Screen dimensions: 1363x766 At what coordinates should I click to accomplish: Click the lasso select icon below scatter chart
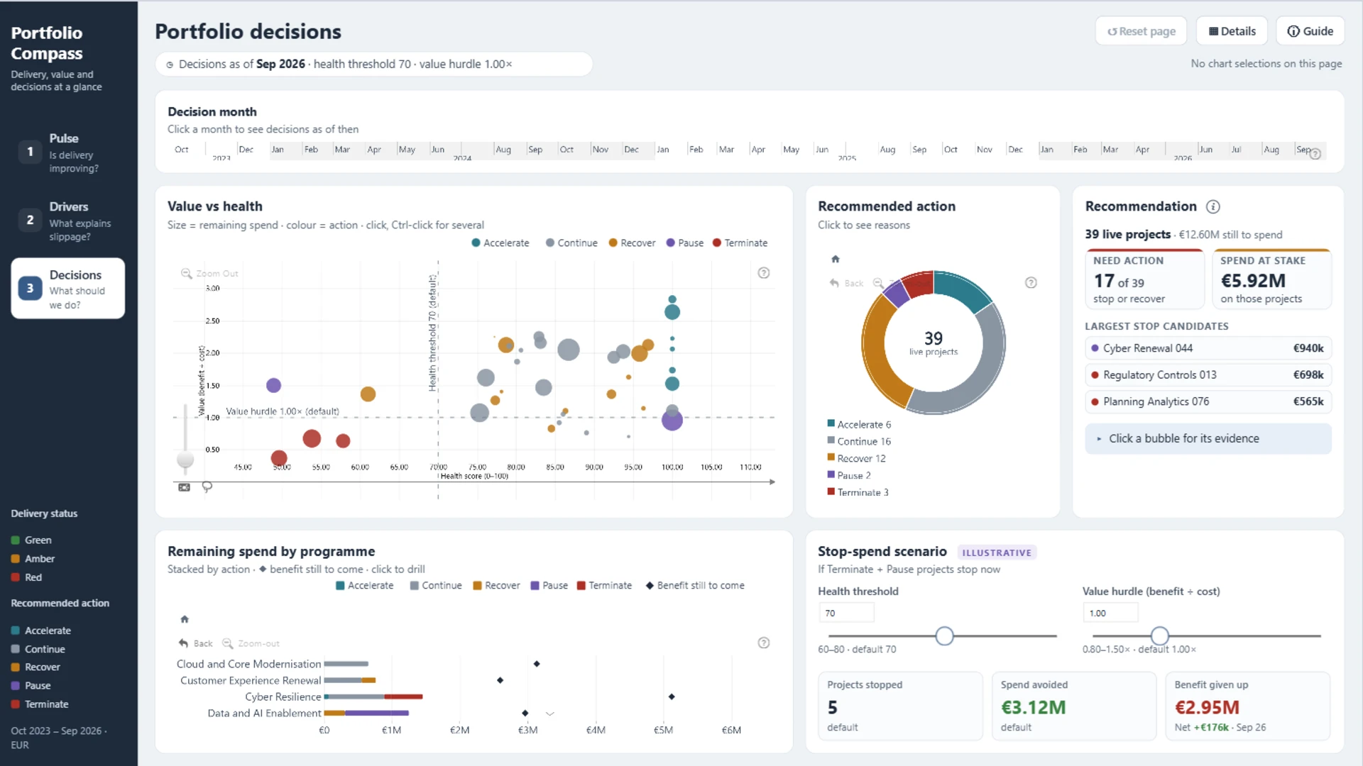207,487
